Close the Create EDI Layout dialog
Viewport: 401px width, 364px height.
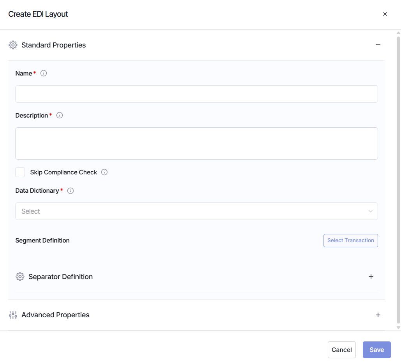(x=385, y=14)
